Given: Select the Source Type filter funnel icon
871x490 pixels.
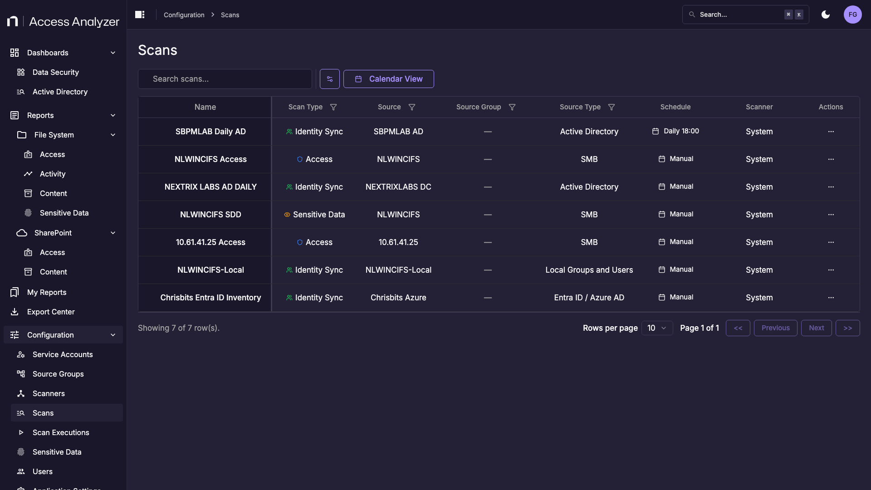Looking at the screenshot, I should point(611,107).
